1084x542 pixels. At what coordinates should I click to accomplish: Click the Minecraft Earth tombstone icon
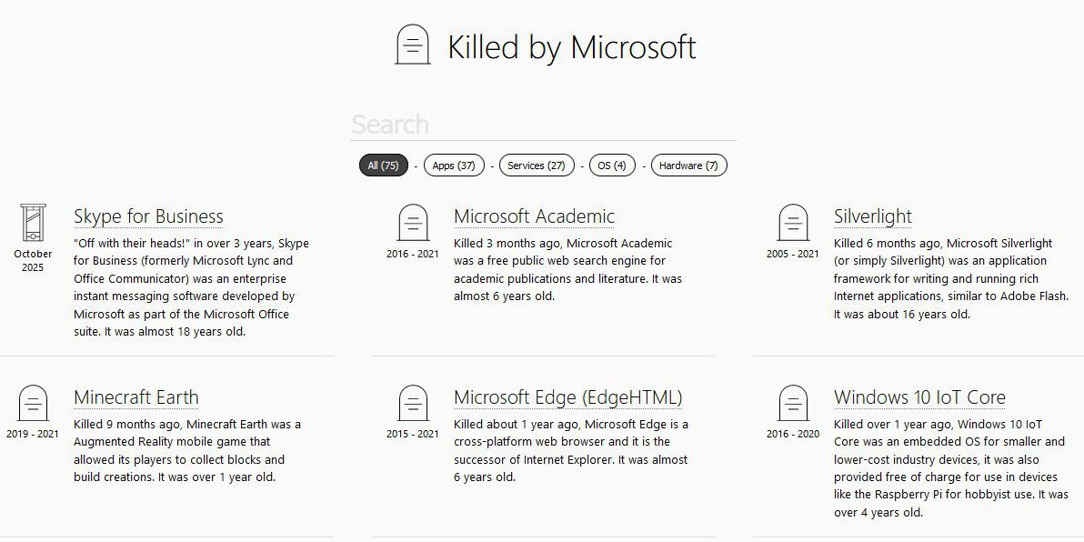pos(33,404)
